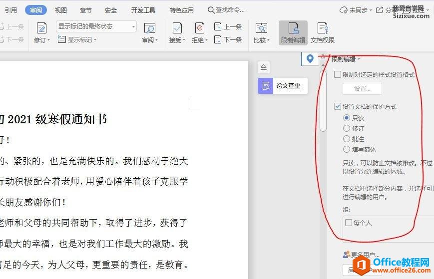Click the blue location pin icon
Viewport: 434px width, 279px height.
coord(310,59)
